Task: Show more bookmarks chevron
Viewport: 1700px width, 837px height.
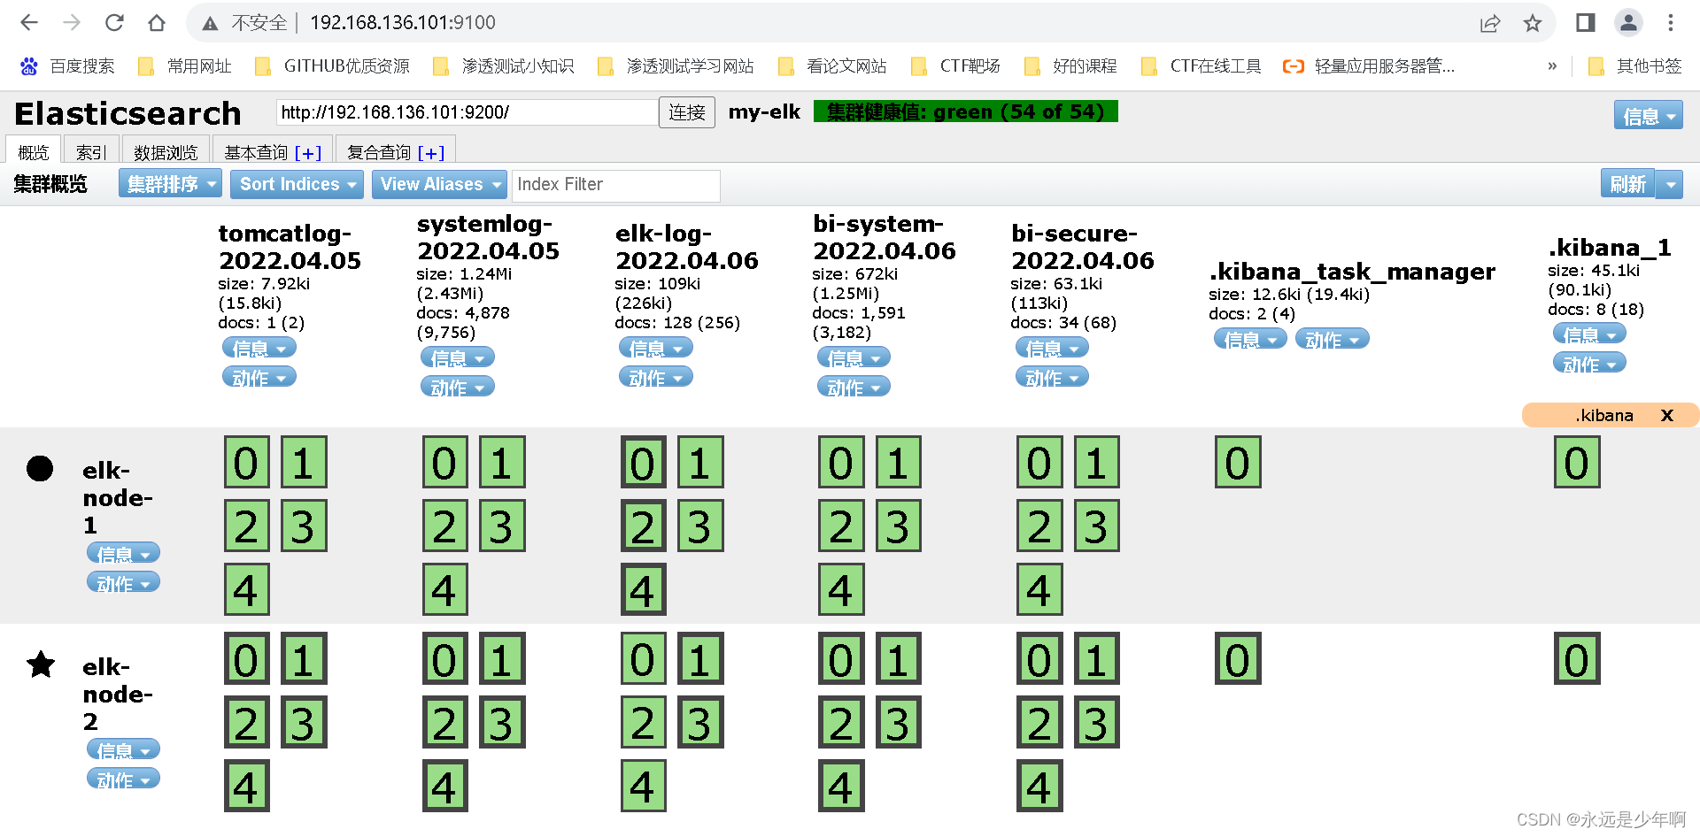Action: coord(1552,66)
